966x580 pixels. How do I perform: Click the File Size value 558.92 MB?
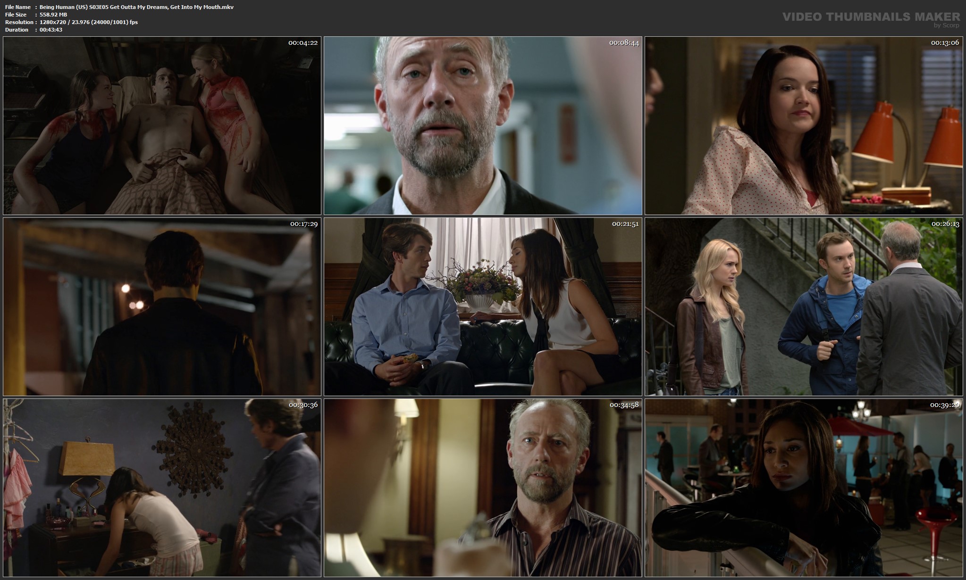pos(53,15)
